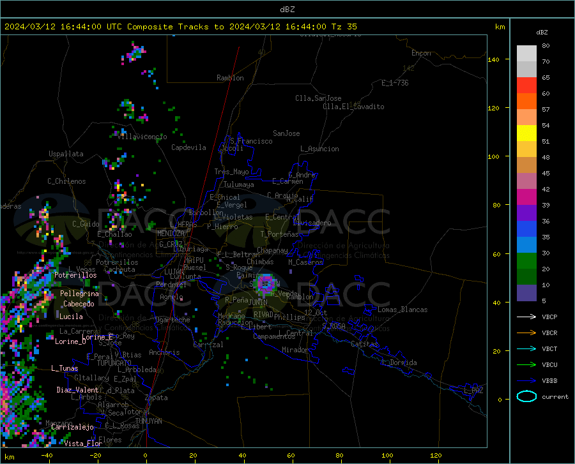Select the 42 dBZ magenta color swatch
The width and height of the screenshot is (575, 464).
click(526, 197)
